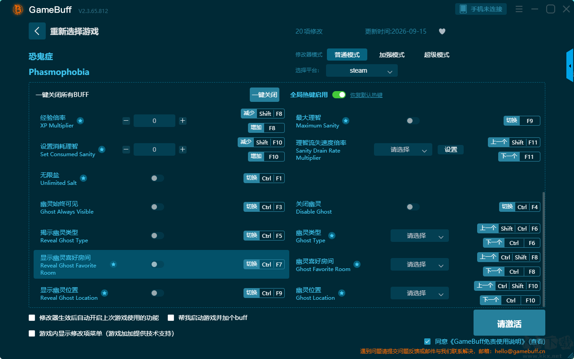Screen dimensions: 574x359
Task: Click Ctrl F10 next hotkey for Ghost Location
Action: point(510,300)
